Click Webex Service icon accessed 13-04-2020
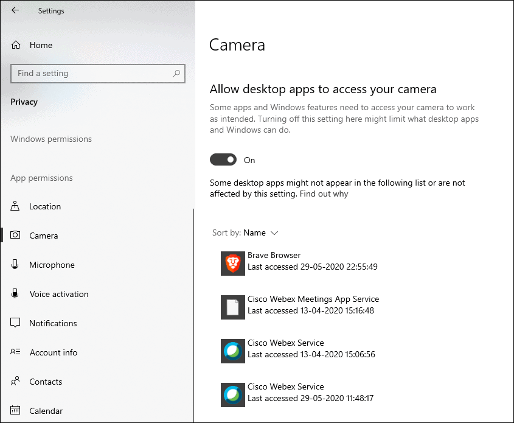514x423 pixels. 233,351
